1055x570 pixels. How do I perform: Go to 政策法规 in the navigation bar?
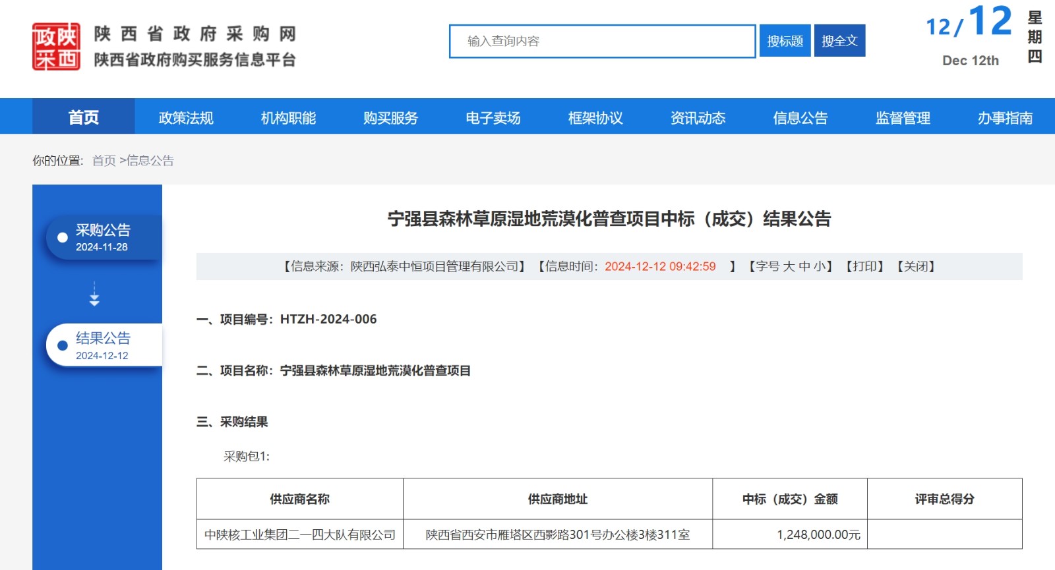click(186, 118)
